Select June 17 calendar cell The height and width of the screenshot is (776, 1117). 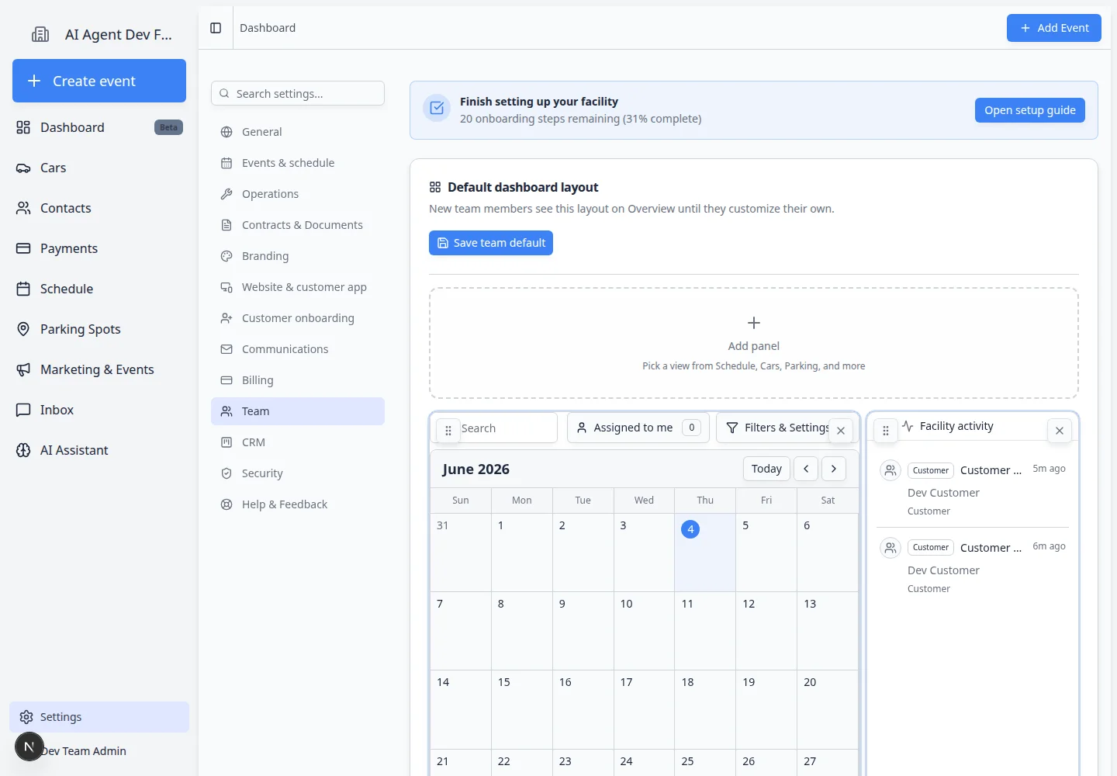point(644,709)
